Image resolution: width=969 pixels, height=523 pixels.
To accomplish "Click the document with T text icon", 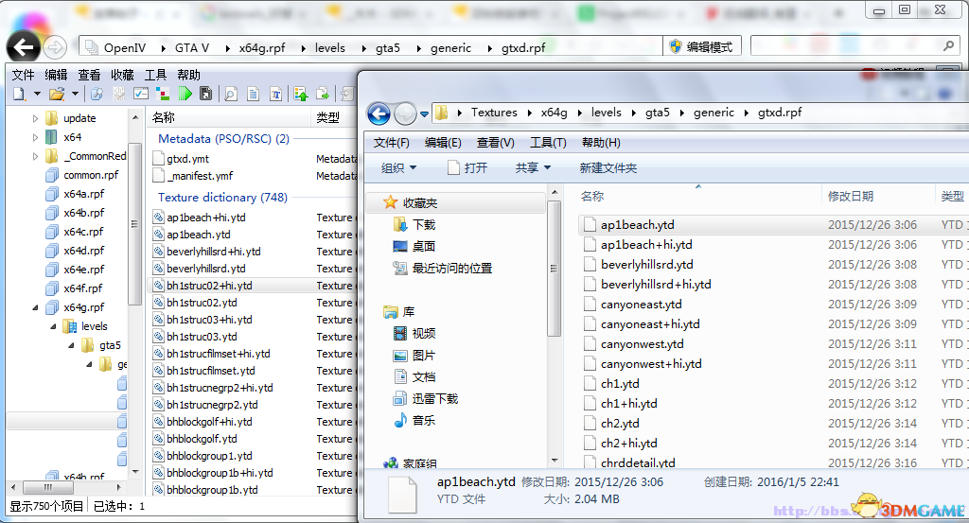I will [275, 94].
